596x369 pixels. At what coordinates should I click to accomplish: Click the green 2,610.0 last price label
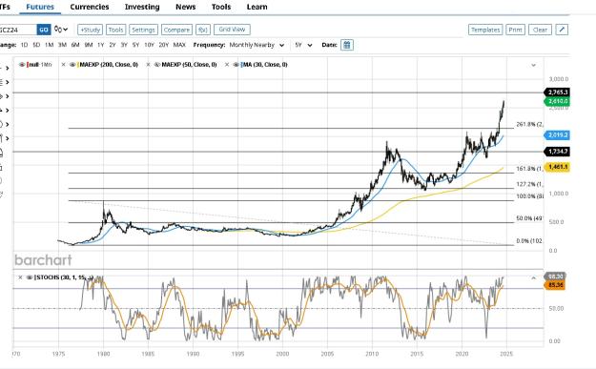[557, 101]
